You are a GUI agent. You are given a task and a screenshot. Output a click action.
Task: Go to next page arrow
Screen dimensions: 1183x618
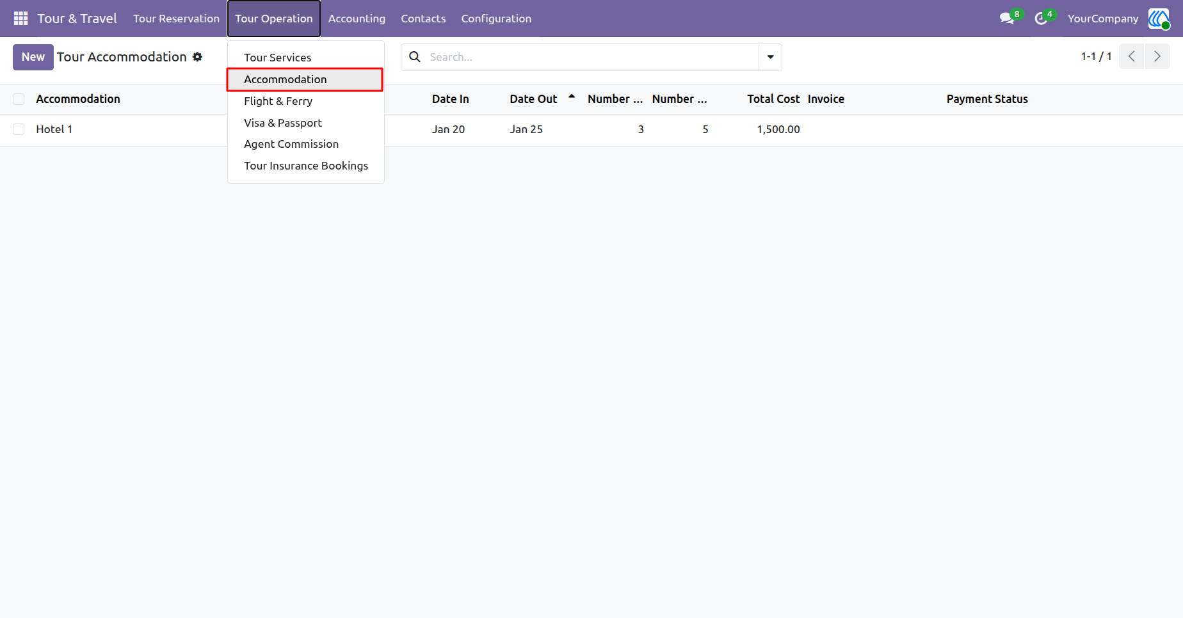pos(1157,56)
